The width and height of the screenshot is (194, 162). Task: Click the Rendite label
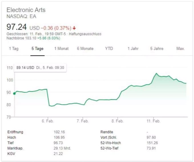(107, 132)
